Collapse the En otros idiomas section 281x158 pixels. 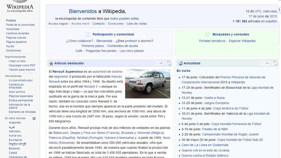(15, 118)
